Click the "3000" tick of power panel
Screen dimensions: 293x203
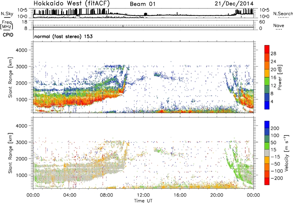click(x=21, y=67)
